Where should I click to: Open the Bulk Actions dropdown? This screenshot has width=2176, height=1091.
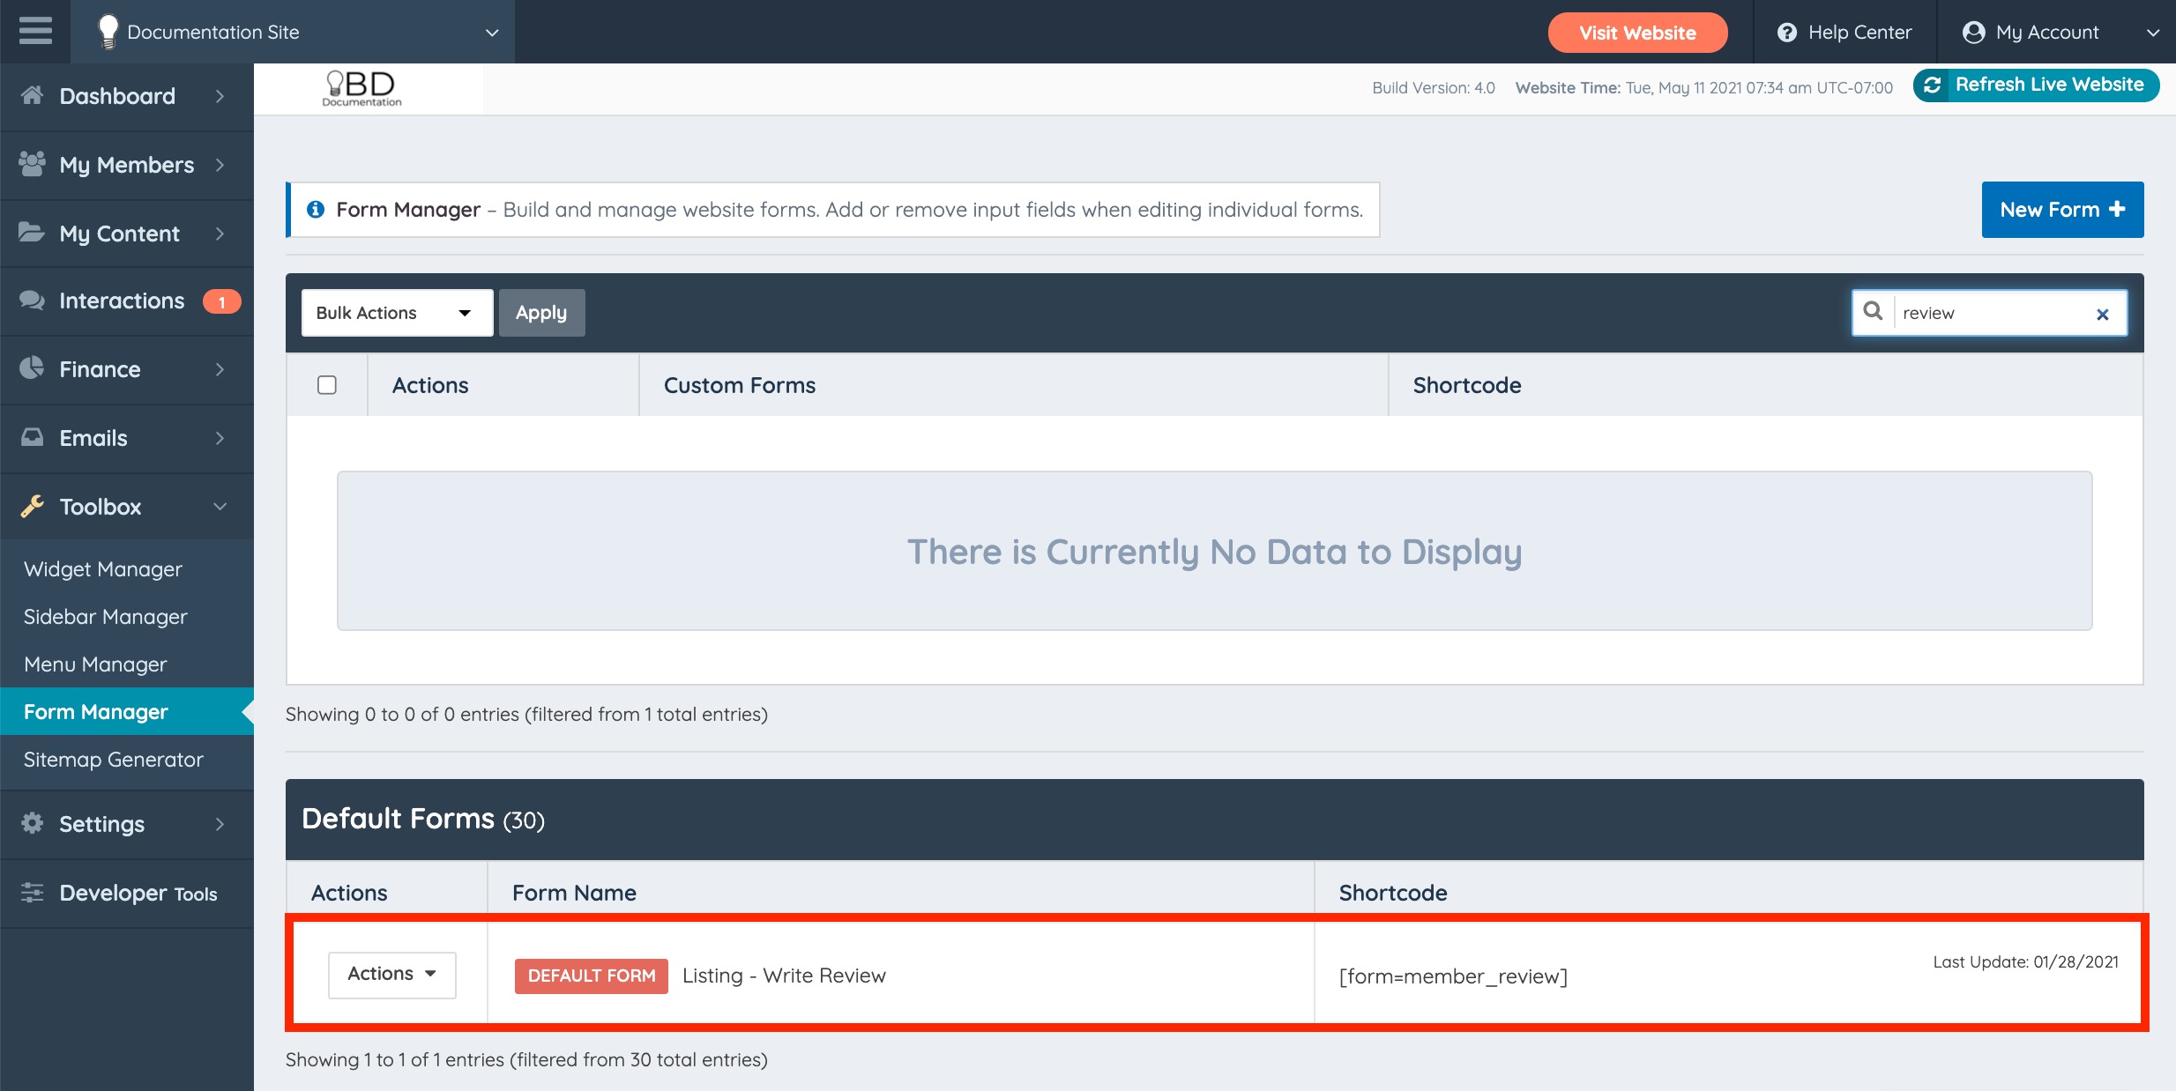click(x=396, y=312)
